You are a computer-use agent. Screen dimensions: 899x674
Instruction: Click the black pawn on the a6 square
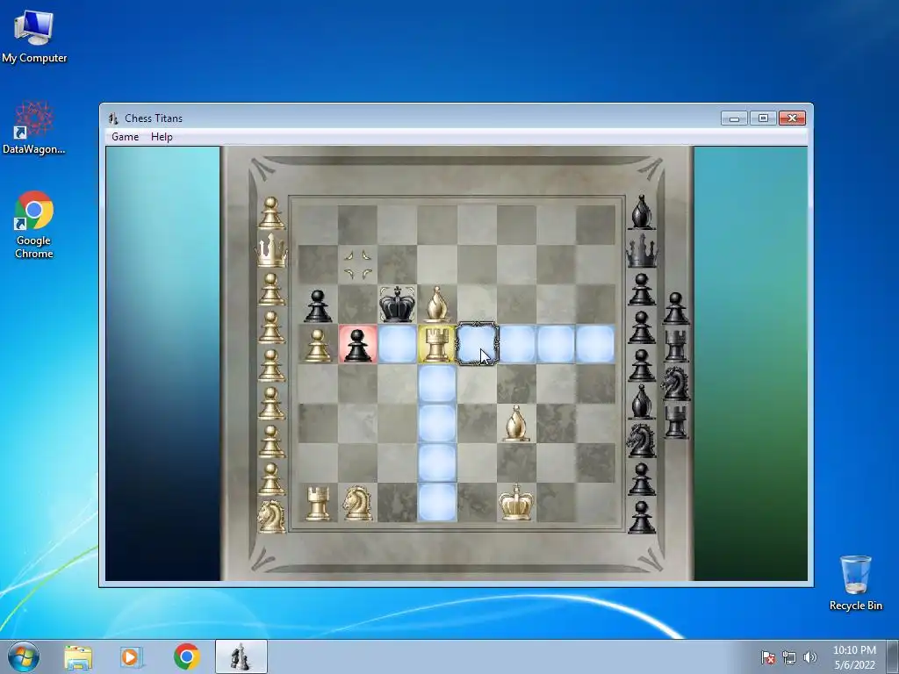click(318, 305)
